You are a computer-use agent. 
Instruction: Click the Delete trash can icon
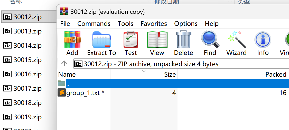point(183,40)
